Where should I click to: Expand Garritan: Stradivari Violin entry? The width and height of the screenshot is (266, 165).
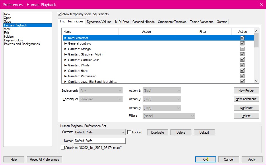click(x=65, y=54)
